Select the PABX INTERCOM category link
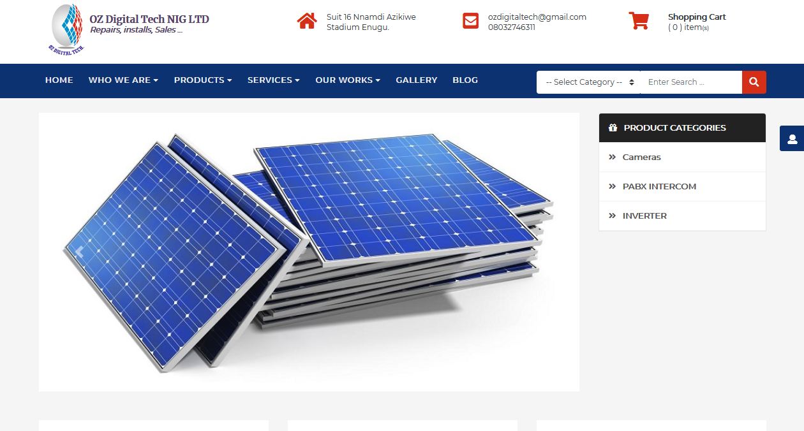 tap(659, 186)
